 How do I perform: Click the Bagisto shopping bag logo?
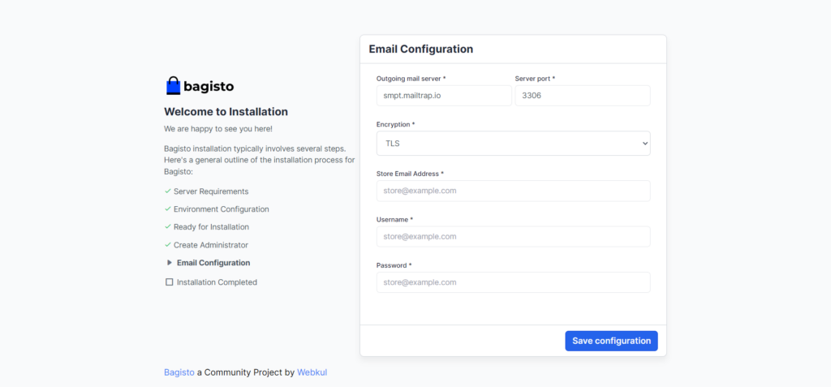click(173, 85)
